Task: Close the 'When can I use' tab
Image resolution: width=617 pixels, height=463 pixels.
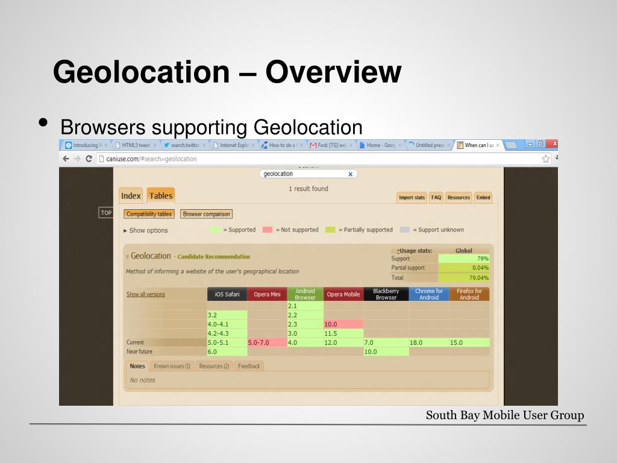Action: (498, 145)
